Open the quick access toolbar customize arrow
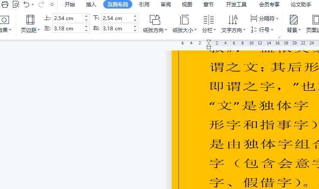 [x=52, y=5]
